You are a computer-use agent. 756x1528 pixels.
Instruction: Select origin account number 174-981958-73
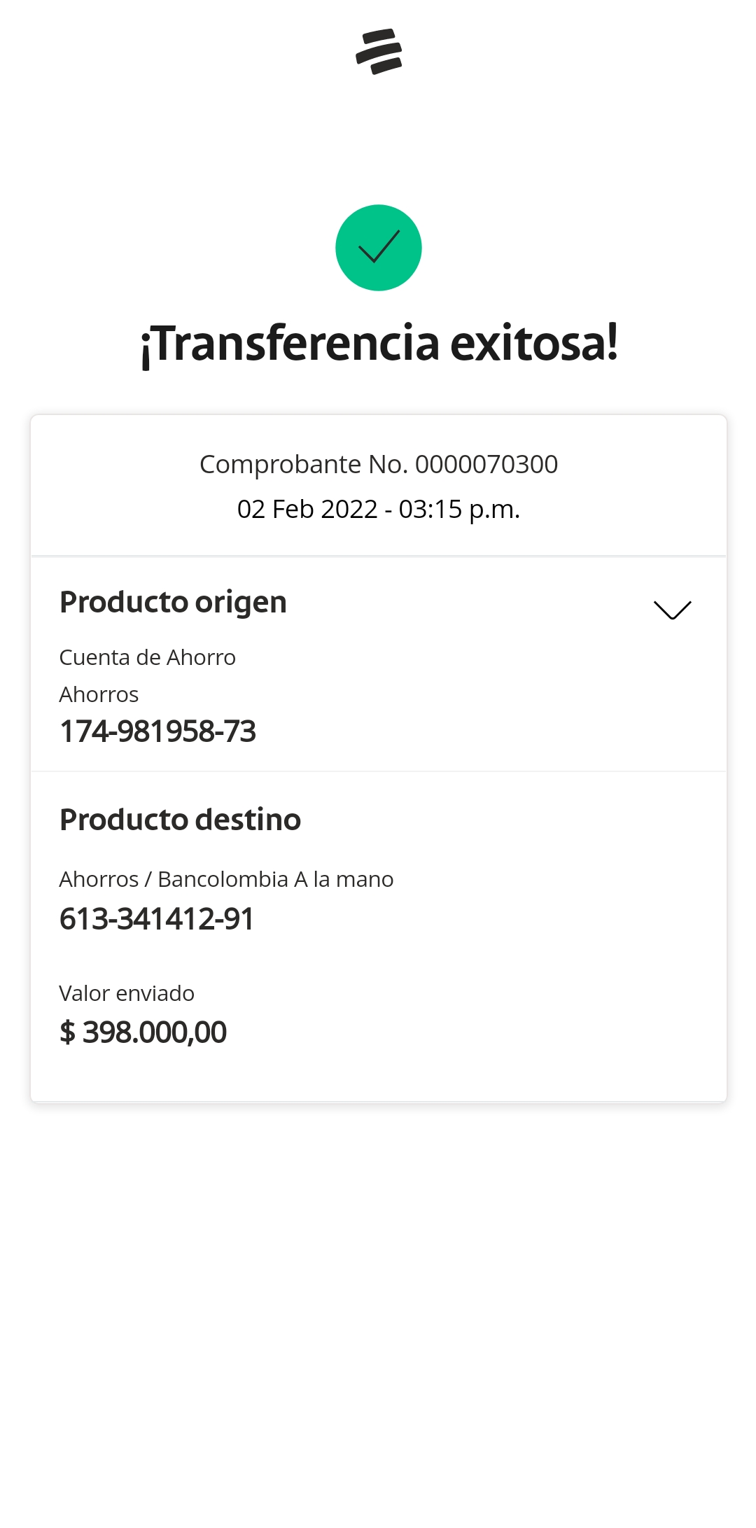click(x=157, y=731)
